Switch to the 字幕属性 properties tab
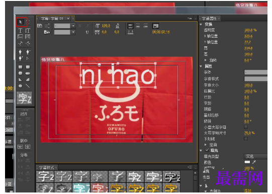 coord(209,19)
